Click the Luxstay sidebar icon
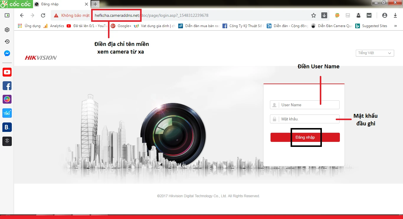This screenshot has width=403, height=219. click(7, 141)
